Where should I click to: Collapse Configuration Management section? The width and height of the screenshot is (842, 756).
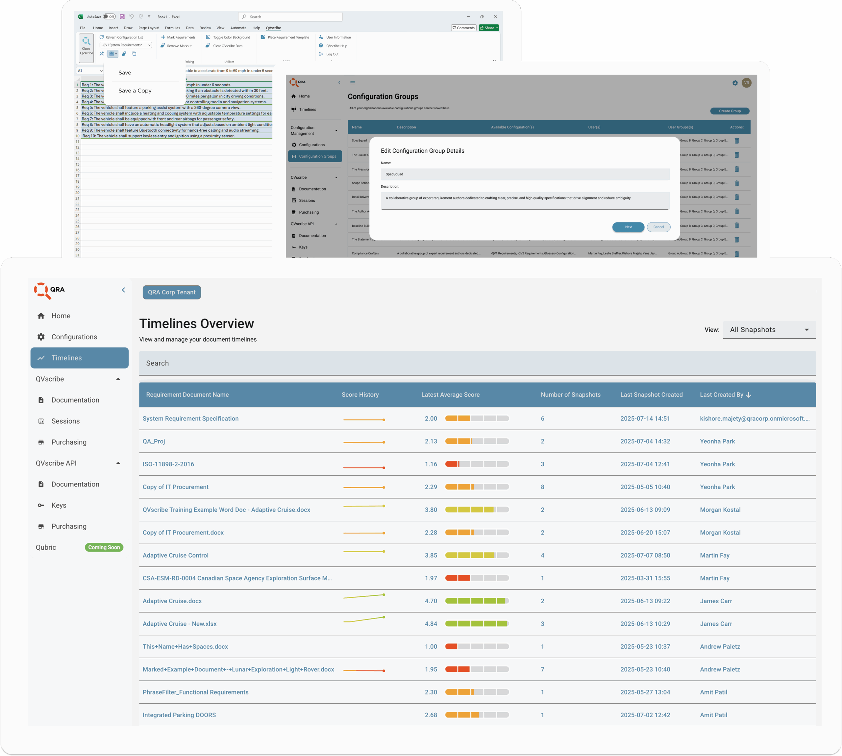[x=336, y=130]
